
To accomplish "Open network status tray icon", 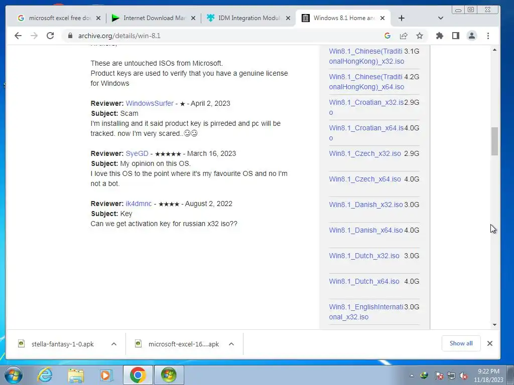I will coord(451,375).
